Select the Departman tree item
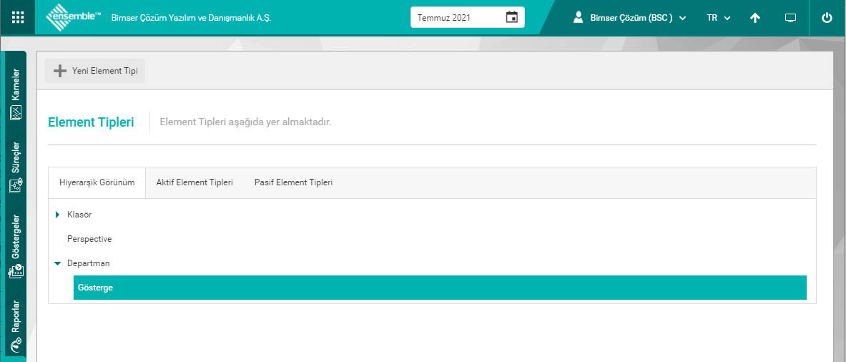This screenshot has height=362, width=846. point(89,263)
